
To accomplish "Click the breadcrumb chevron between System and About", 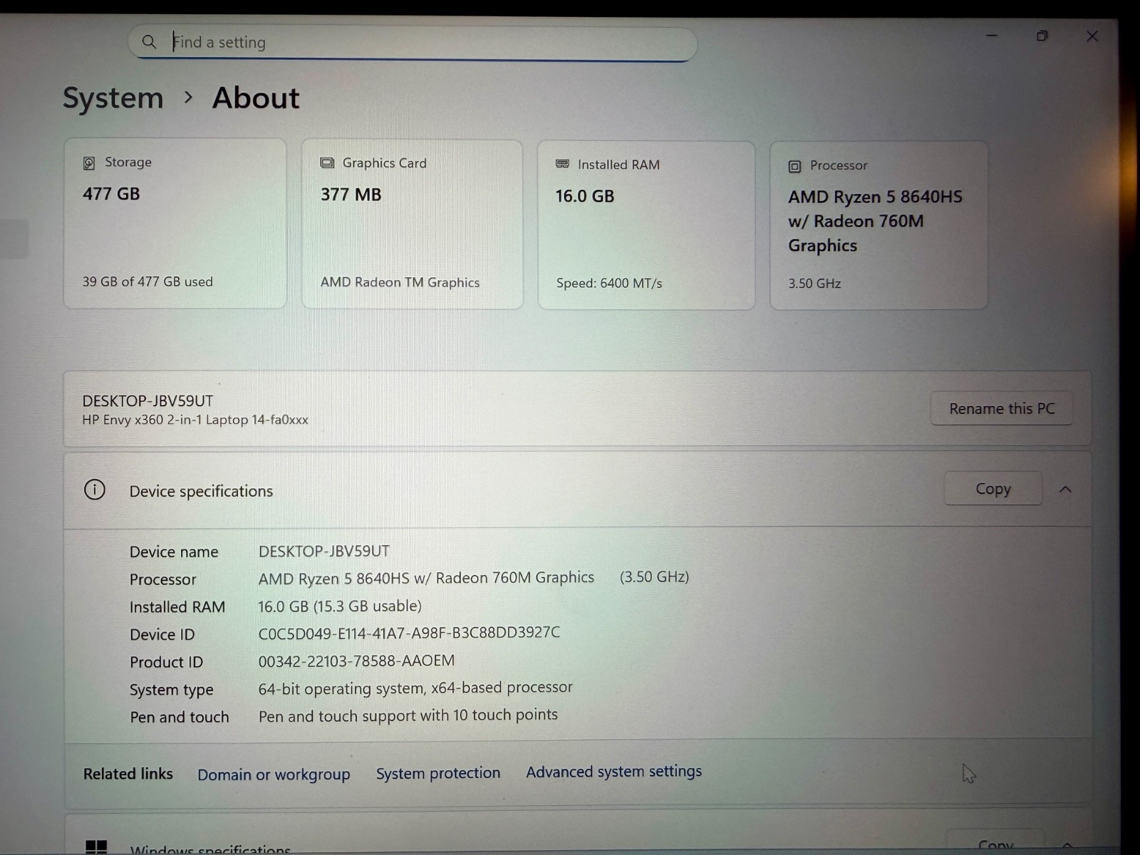I will tap(188, 97).
